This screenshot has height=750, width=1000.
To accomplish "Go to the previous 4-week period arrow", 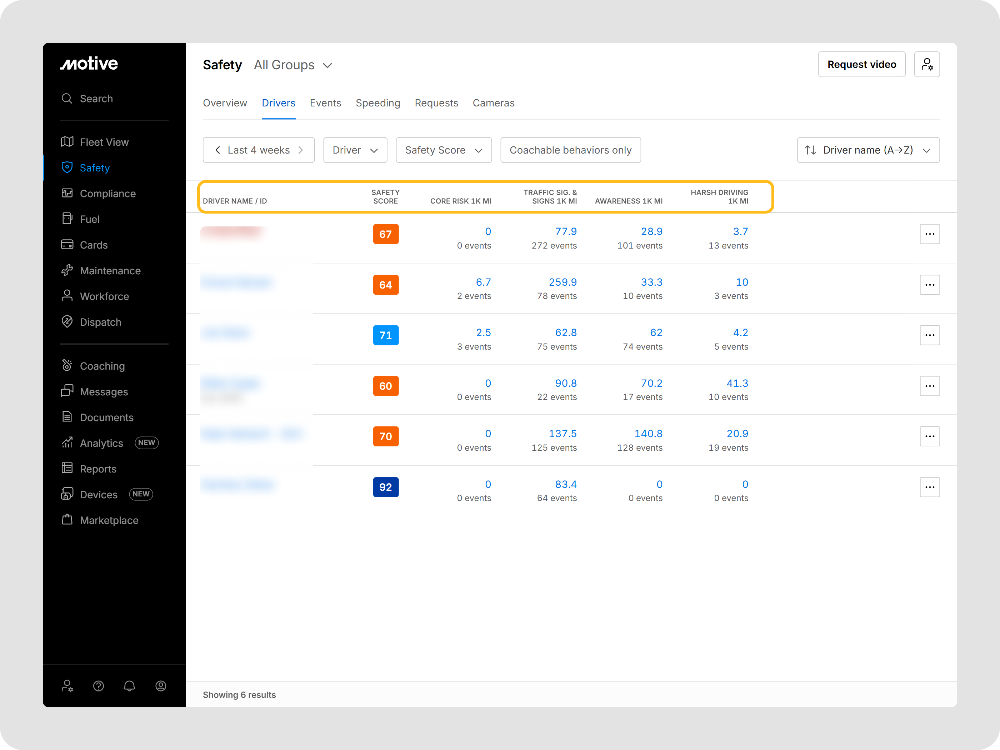I will 218,150.
